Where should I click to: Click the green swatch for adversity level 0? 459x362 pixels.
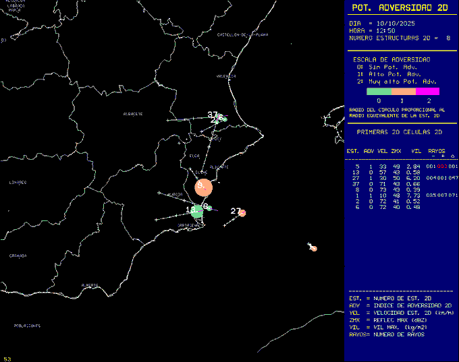[379, 92]
